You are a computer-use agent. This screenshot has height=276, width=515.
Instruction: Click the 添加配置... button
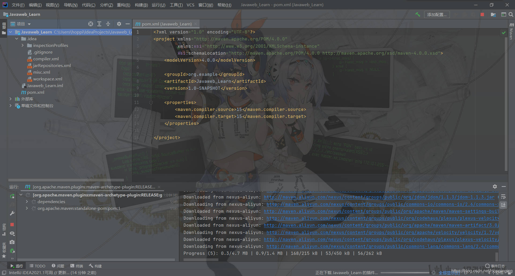click(x=437, y=14)
